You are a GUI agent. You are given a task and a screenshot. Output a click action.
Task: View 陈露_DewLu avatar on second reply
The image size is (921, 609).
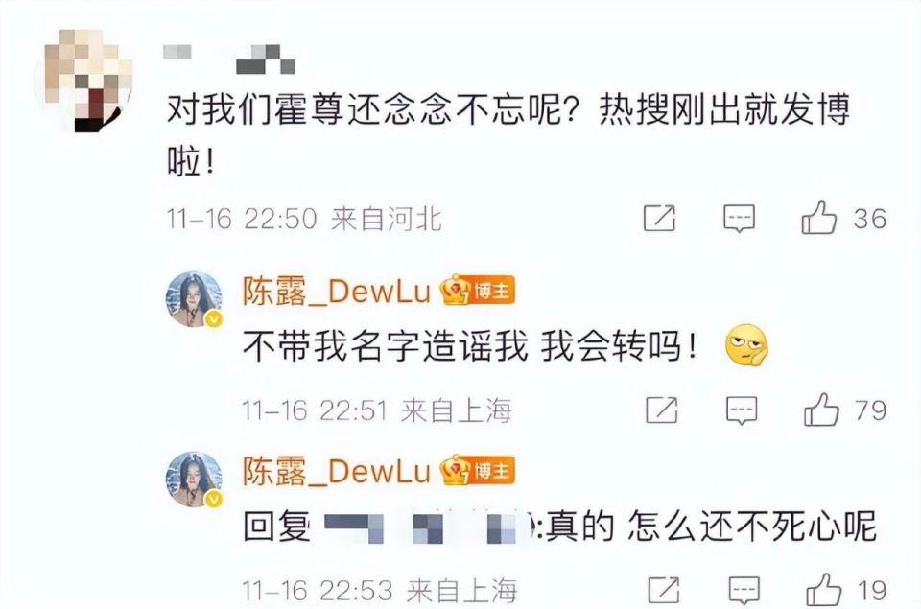195,480
